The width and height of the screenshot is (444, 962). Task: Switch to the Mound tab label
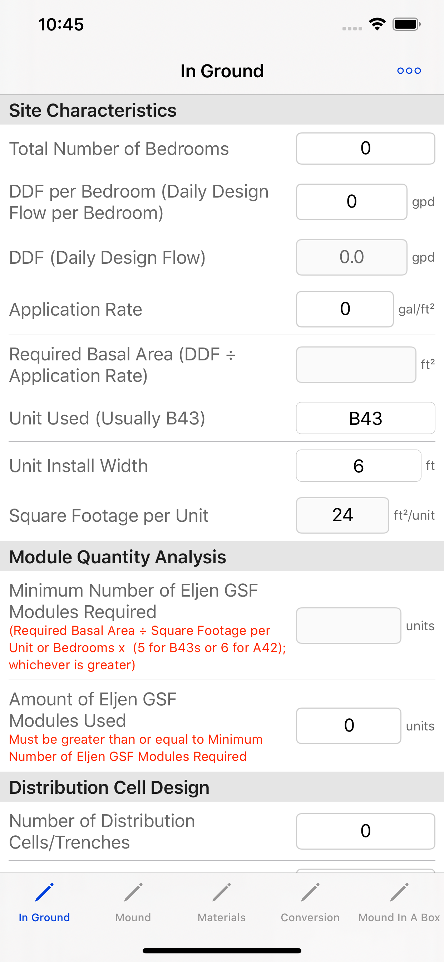tap(133, 917)
